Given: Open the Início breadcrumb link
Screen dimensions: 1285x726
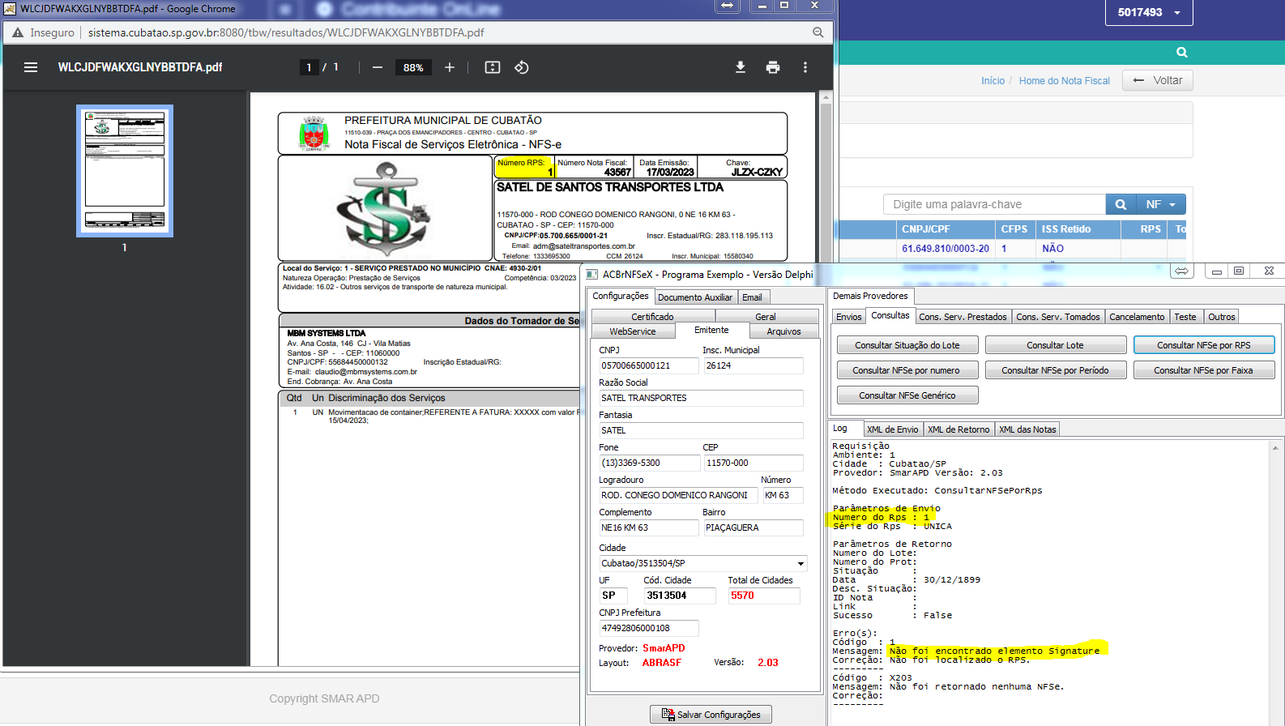Looking at the screenshot, I should (x=993, y=81).
